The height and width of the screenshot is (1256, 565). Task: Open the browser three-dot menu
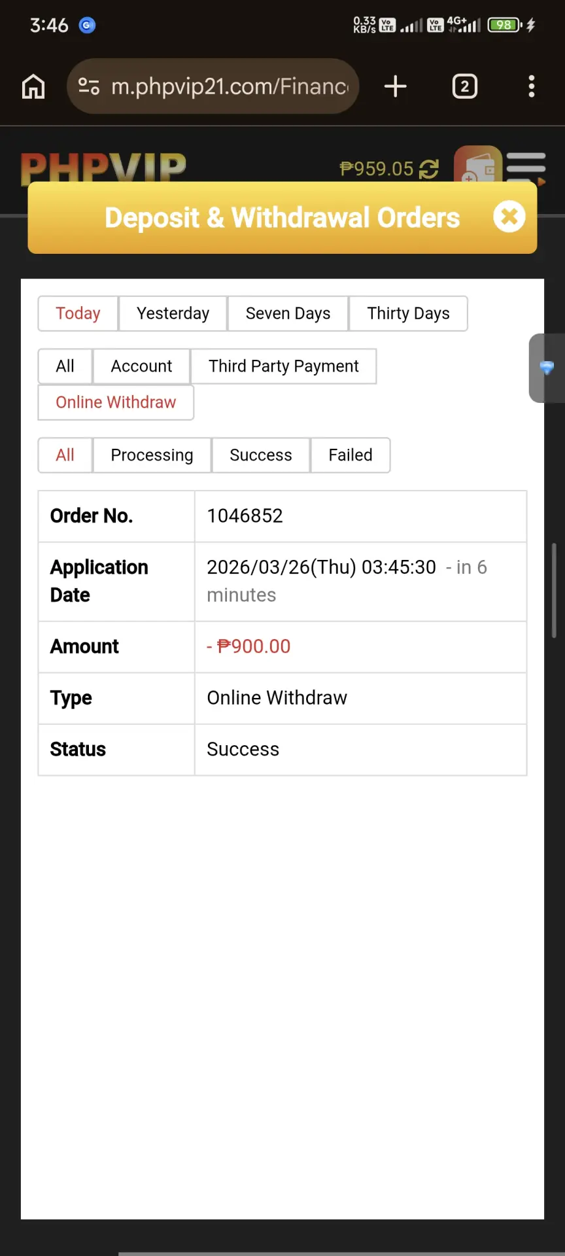click(532, 86)
